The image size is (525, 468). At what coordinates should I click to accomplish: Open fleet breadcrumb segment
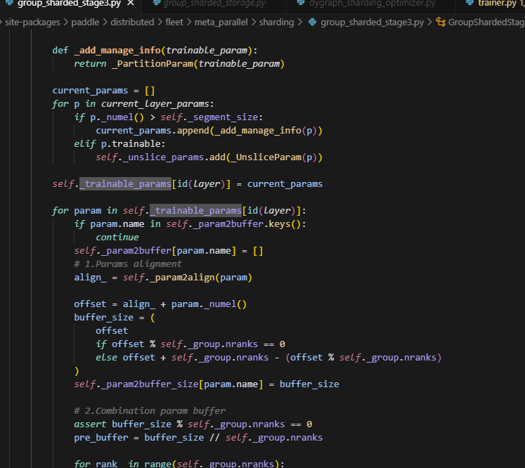pyautogui.click(x=174, y=22)
